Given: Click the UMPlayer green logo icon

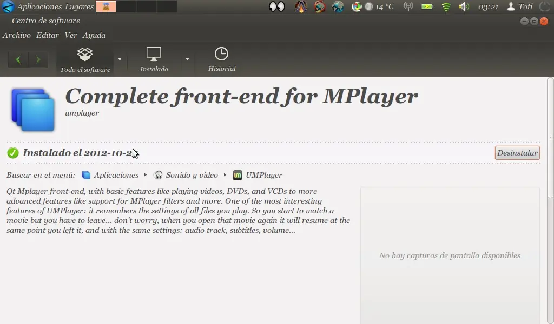Looking at the screenshot, I should coord(238,175).
